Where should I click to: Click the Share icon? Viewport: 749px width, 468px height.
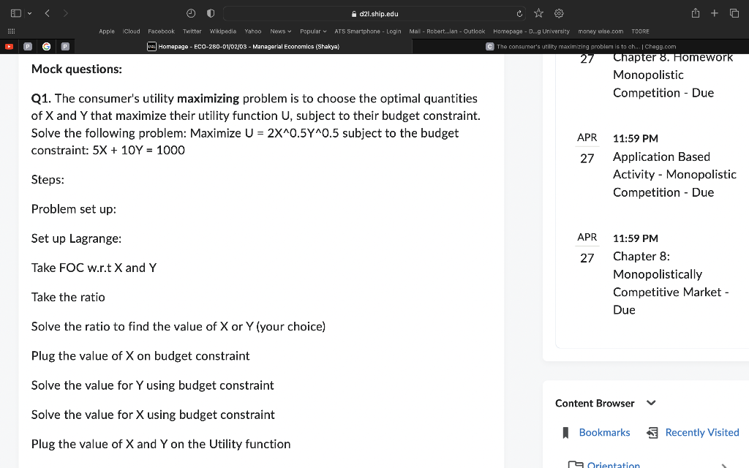[696, 12]
